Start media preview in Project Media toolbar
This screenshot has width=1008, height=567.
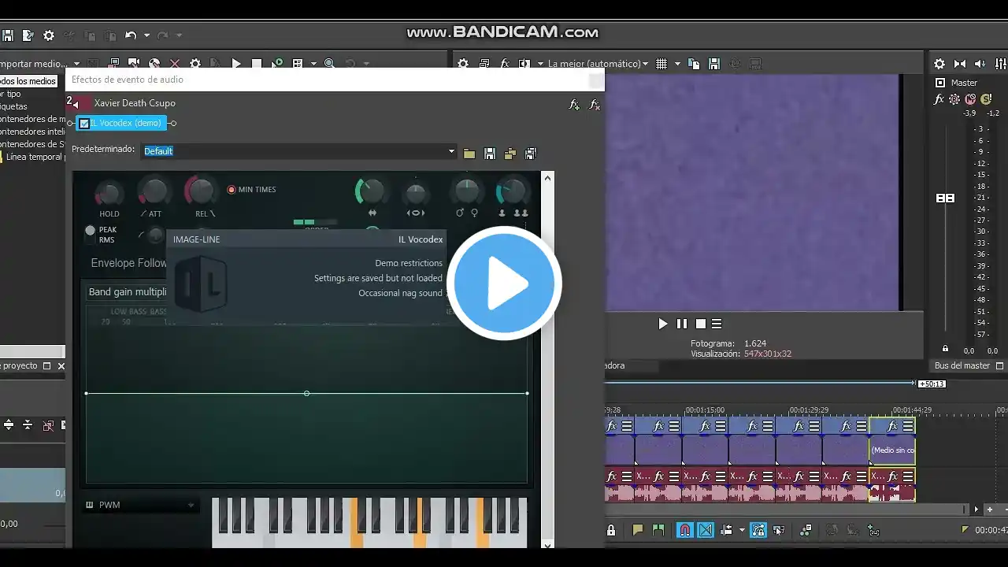point(236,64)
